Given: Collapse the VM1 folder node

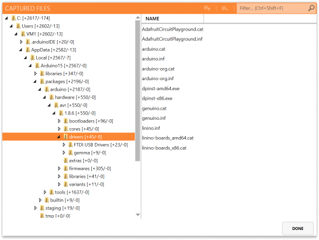Looking at the screenshot, I should pos(16,34).
